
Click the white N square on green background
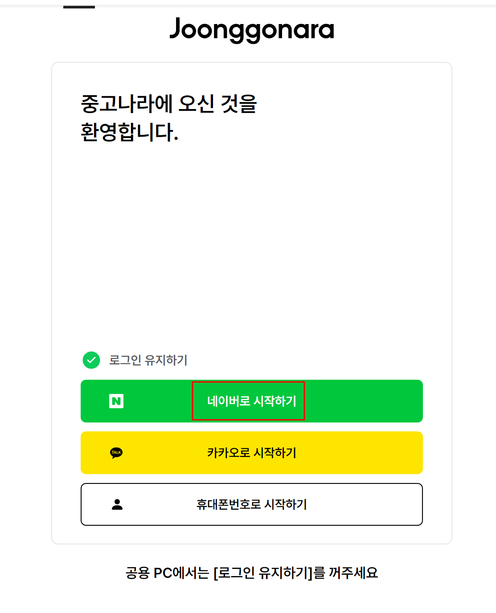point(116,401)
